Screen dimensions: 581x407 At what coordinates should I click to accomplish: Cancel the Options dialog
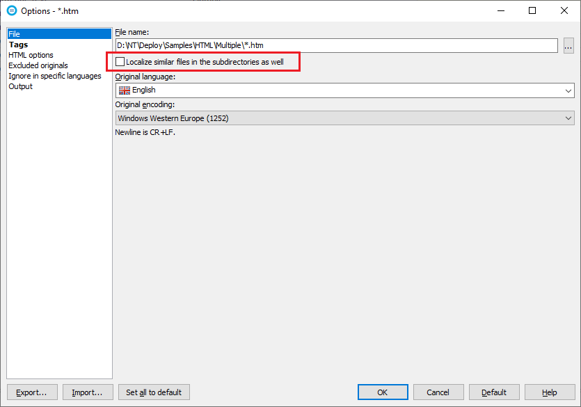click(438, 392)
